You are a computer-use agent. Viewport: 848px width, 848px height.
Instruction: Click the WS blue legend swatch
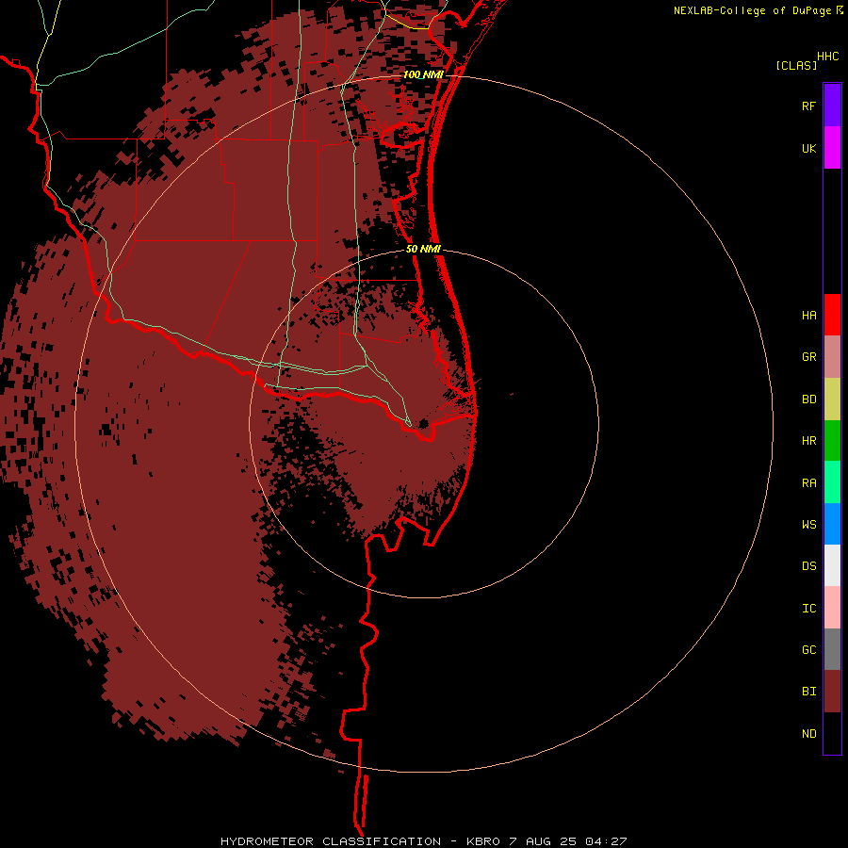click(x=832, y=524)
